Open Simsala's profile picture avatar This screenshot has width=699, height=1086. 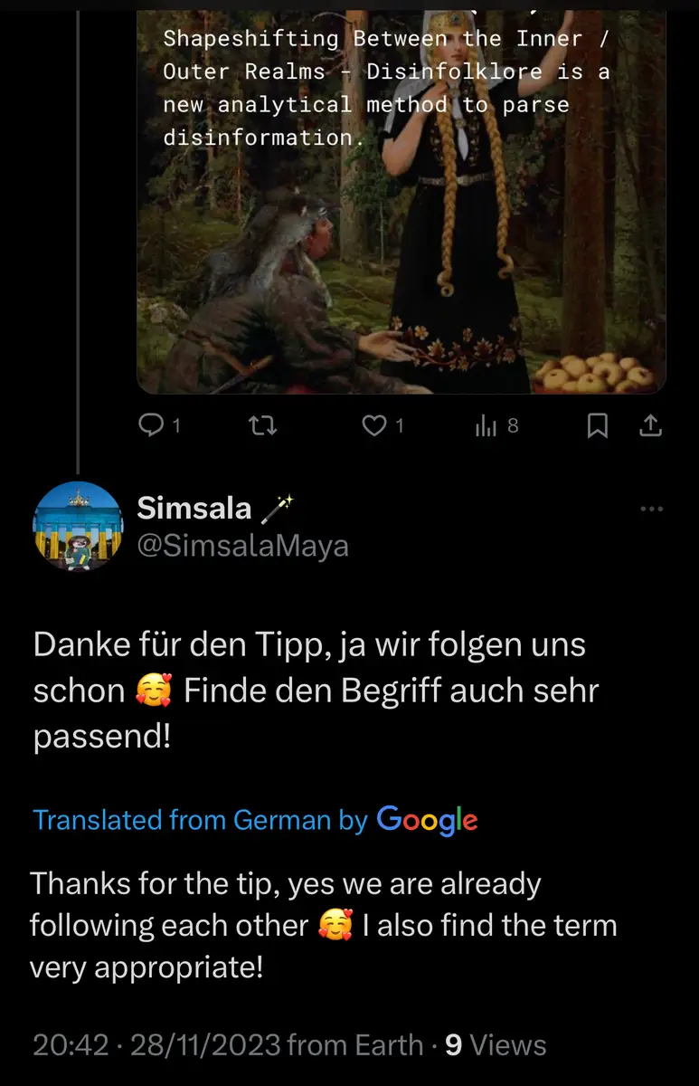[x=78, y=526]
